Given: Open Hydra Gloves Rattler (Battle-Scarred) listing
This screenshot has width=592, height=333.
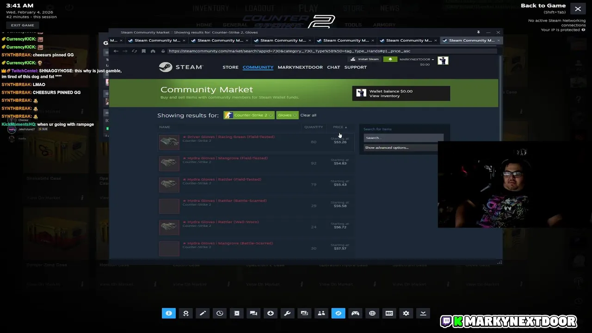Looking at the screenshot, I should 257,205.
